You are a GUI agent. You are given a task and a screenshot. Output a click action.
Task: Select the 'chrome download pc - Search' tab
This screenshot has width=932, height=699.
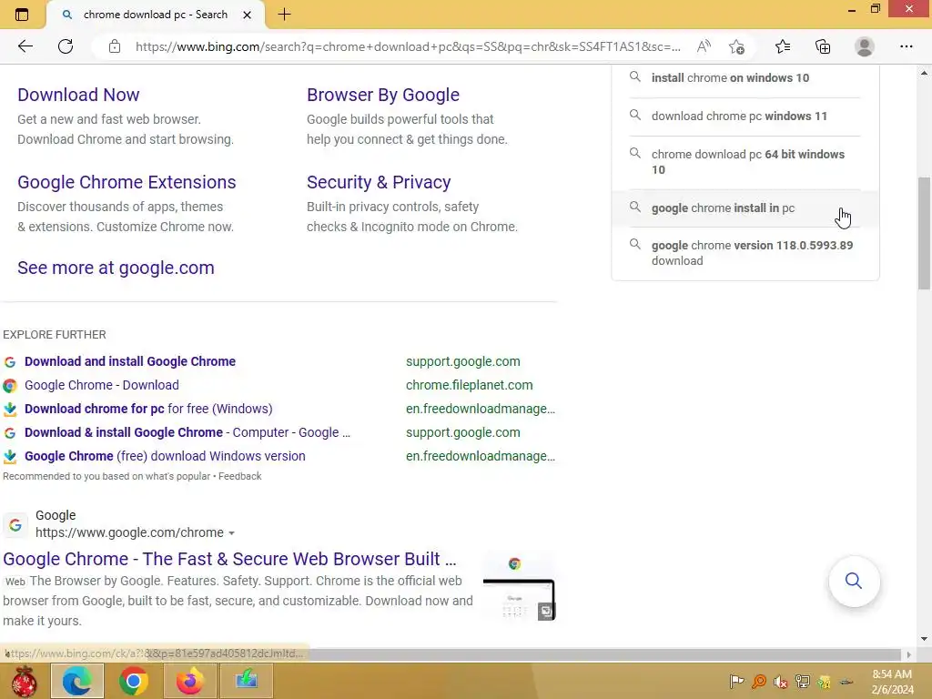pos(156,15)
